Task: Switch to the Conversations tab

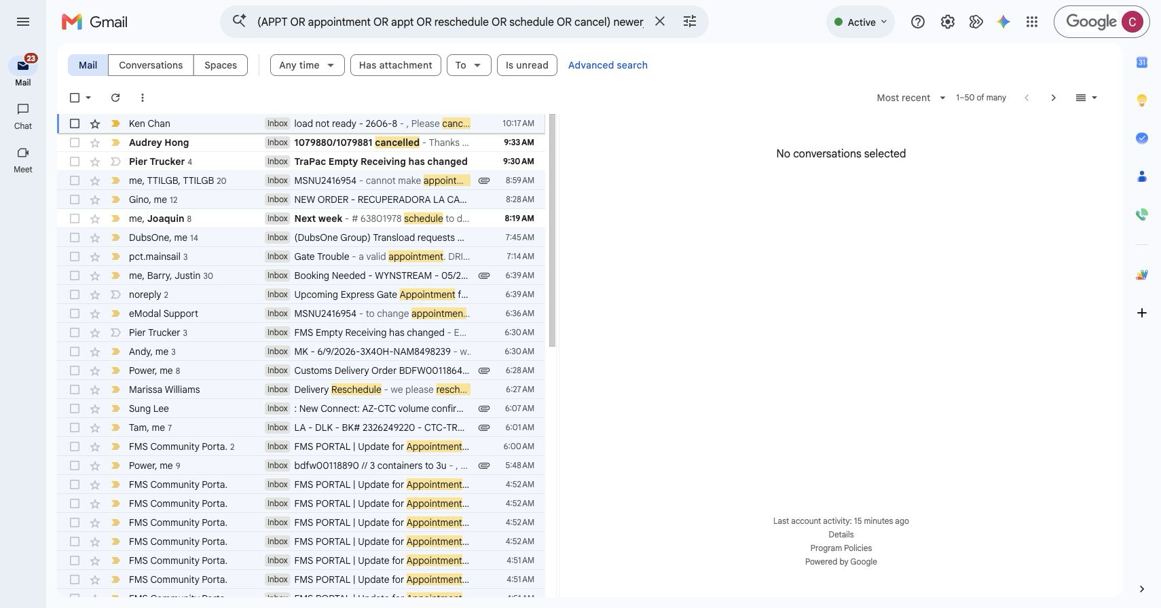Action: click(151, 65)
